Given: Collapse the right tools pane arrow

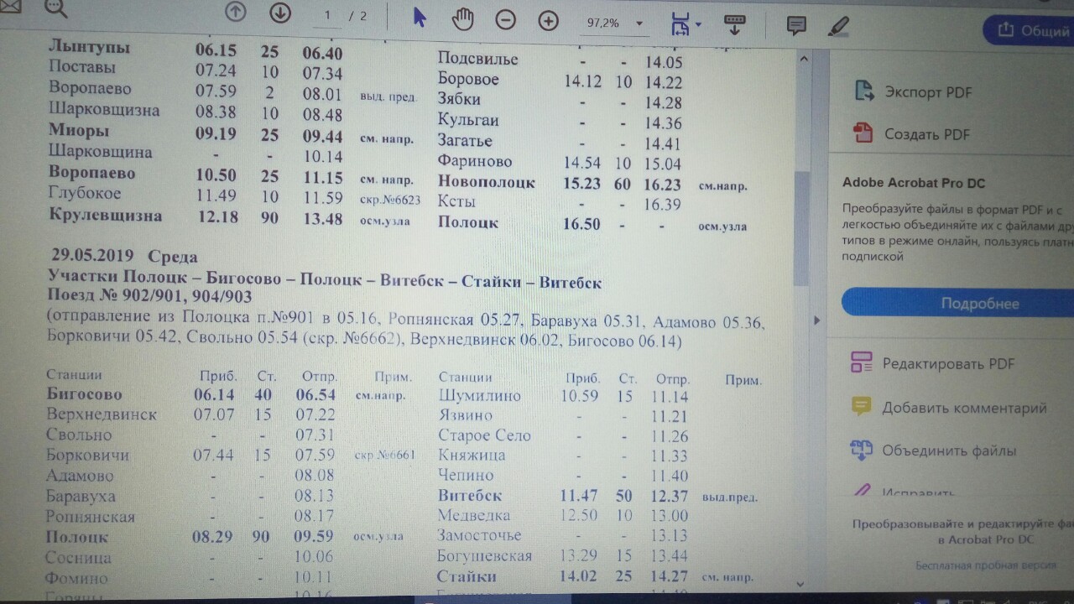Looking at the screenshot, I should (x=817, y=320).
